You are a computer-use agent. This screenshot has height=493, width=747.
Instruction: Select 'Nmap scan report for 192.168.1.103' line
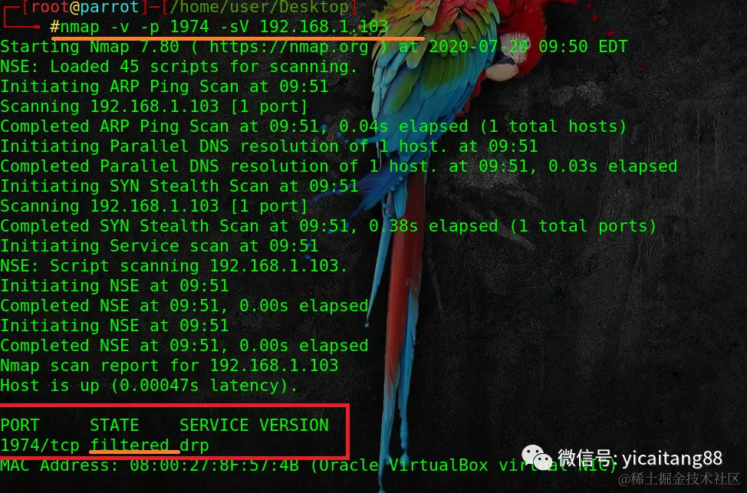point(169,366)
